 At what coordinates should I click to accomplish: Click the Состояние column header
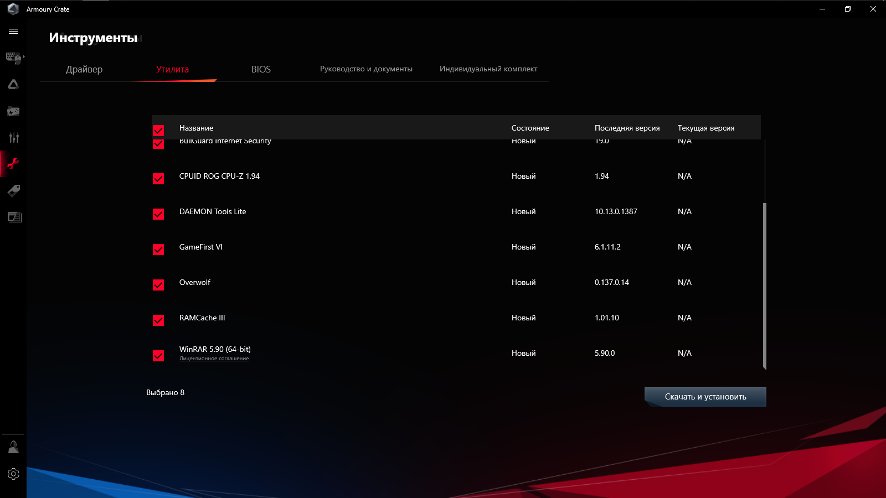coord(530,128)
